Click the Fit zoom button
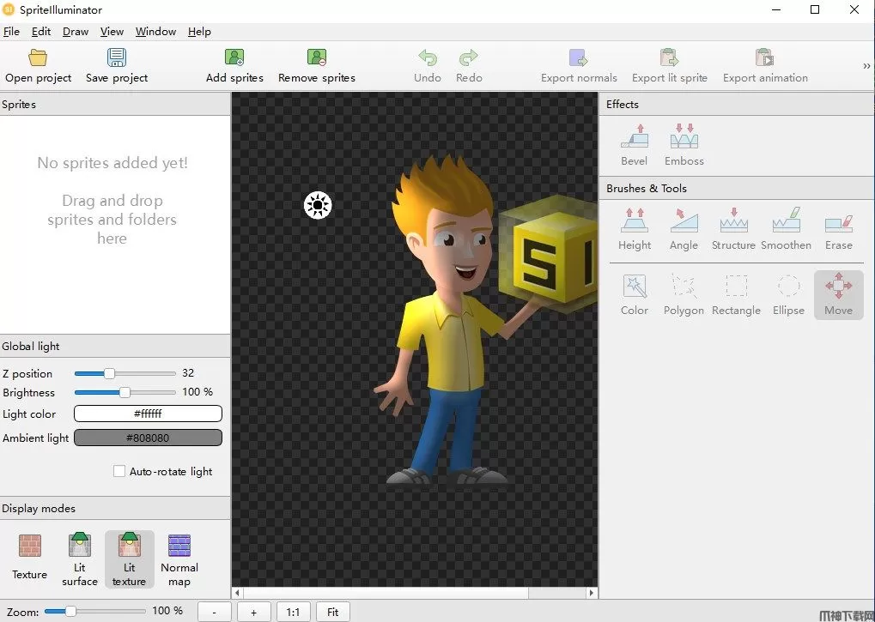875x622 pixels. tap(333, 612)
